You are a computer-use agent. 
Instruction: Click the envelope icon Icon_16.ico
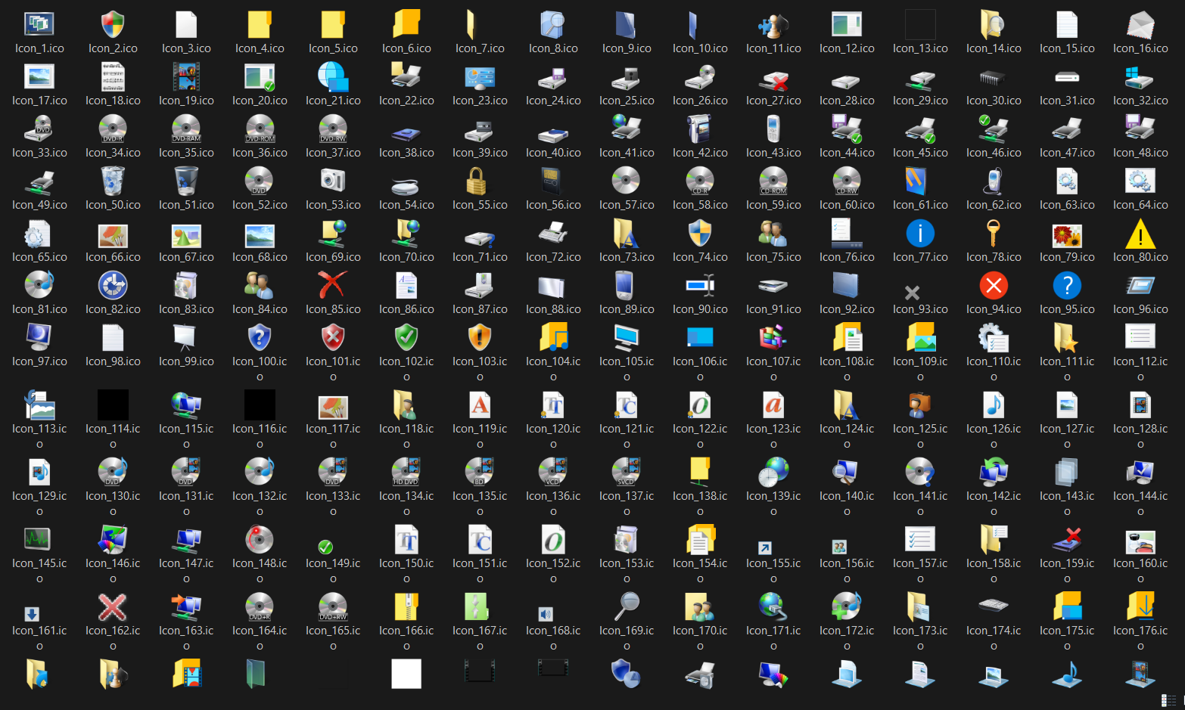(x=1140, y=25)
